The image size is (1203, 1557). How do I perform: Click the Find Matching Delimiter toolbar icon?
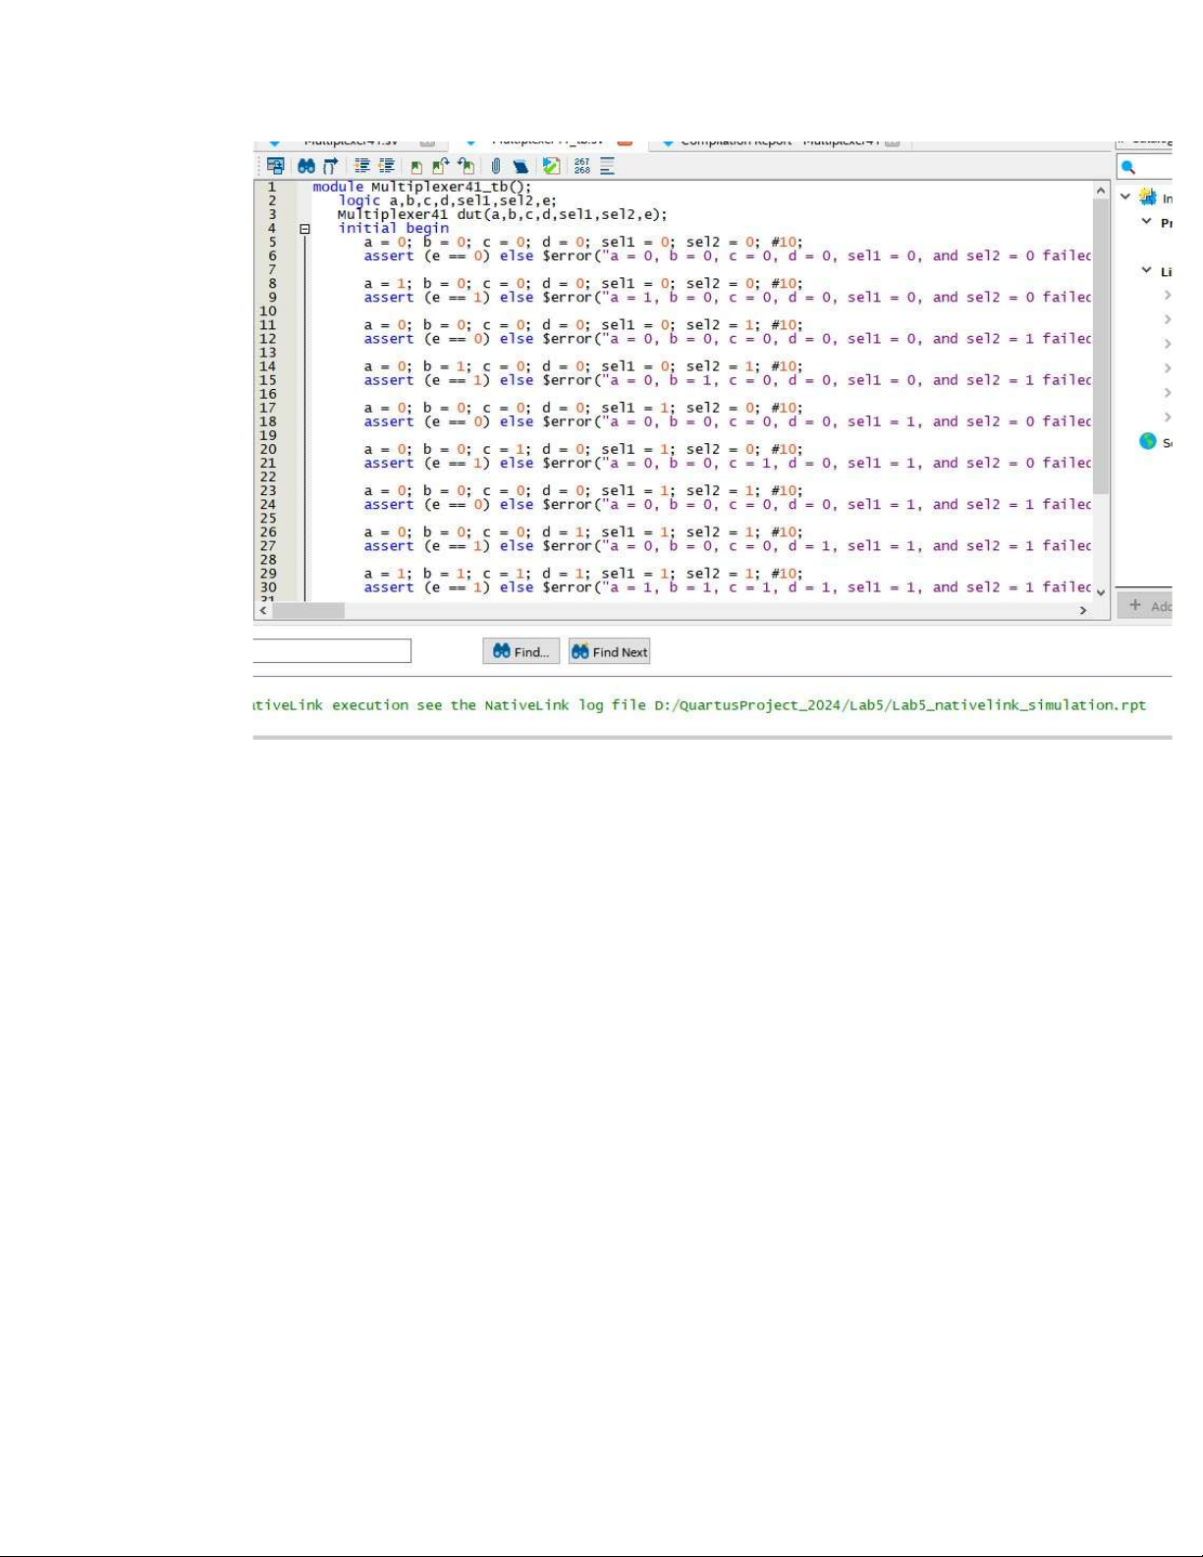point(330,166)
